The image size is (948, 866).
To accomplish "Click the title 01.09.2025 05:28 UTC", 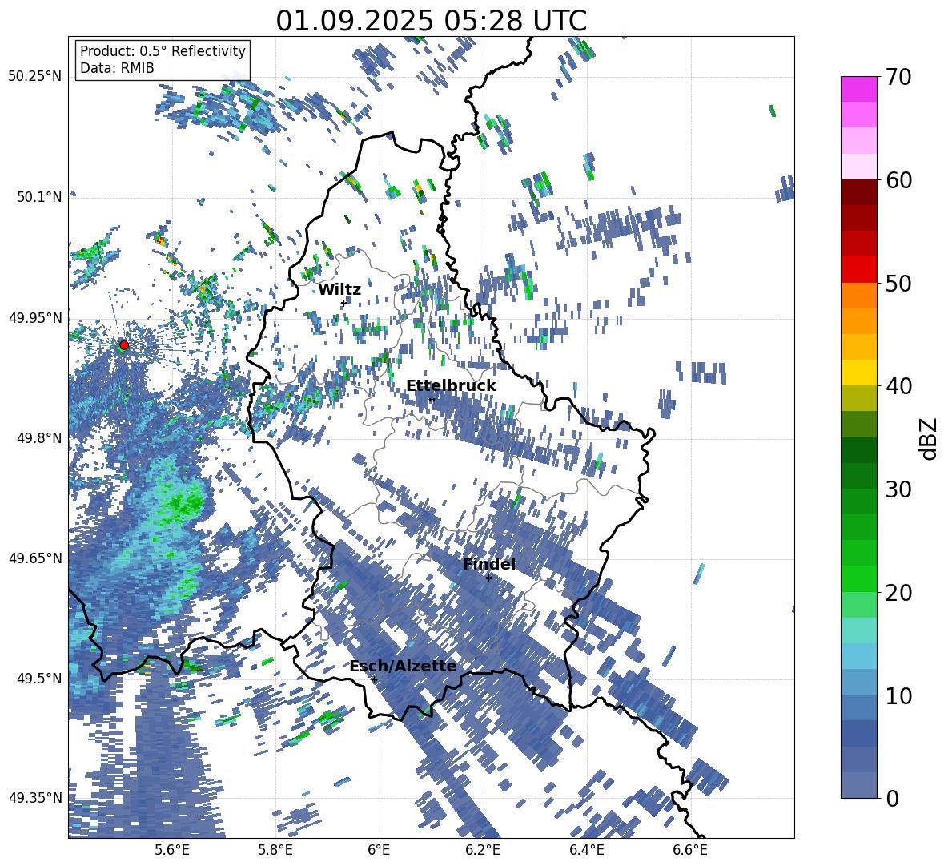I will click(x=431, y=21).
